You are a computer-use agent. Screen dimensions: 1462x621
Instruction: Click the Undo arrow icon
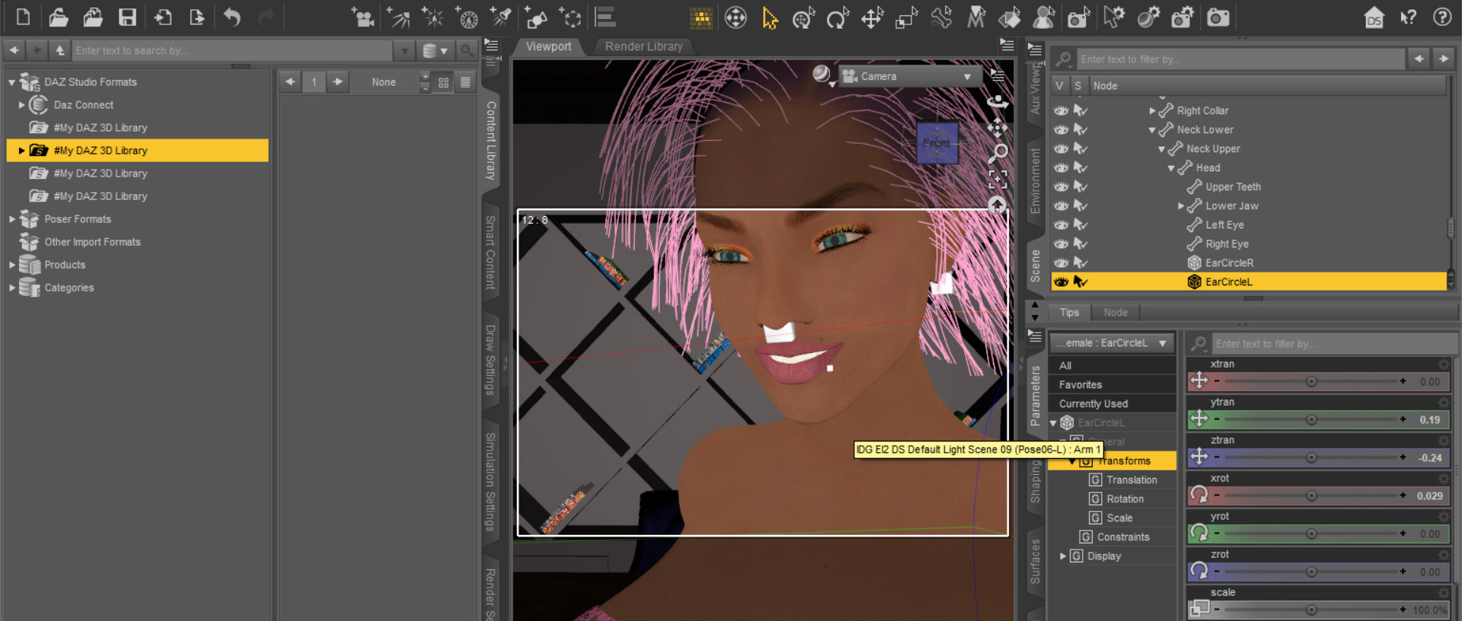[x=232, y=18]
